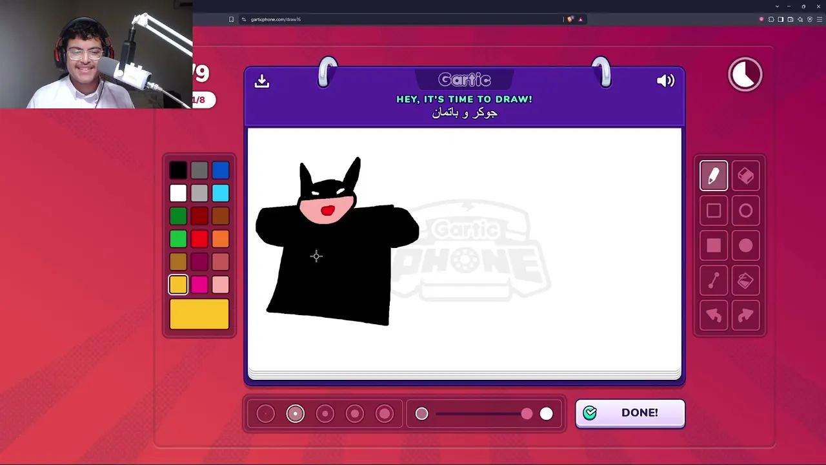Viewport: 826px width, 465px height.
Task: Select the smallest brush size
Action: point(265,414)
